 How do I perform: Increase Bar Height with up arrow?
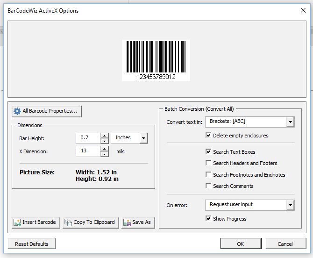tap(104, 136)
